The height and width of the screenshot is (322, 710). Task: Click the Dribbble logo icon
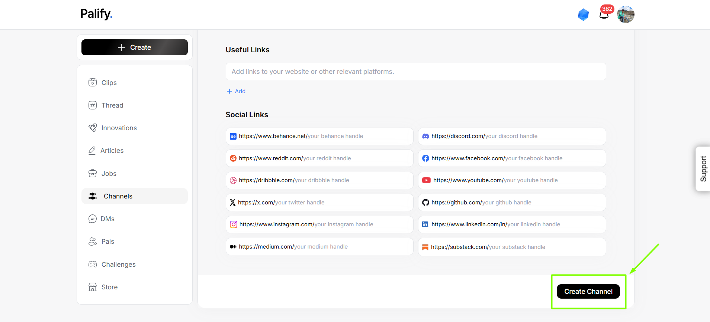[233, 180]
